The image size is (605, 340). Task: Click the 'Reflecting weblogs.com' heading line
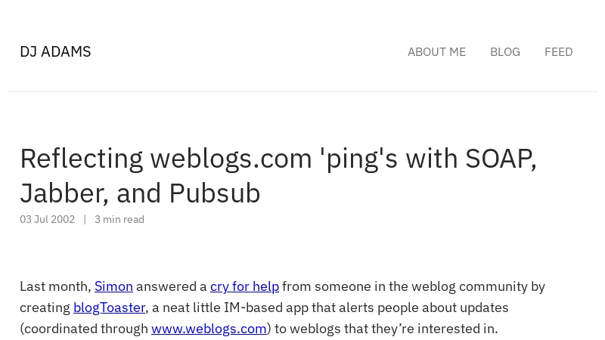point(278,159)
